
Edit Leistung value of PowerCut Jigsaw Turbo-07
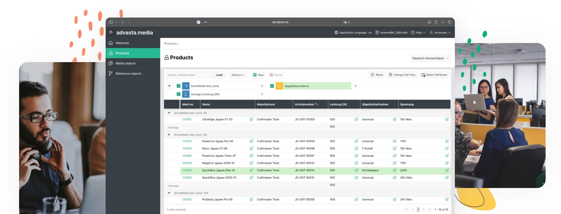pos(356,156)
